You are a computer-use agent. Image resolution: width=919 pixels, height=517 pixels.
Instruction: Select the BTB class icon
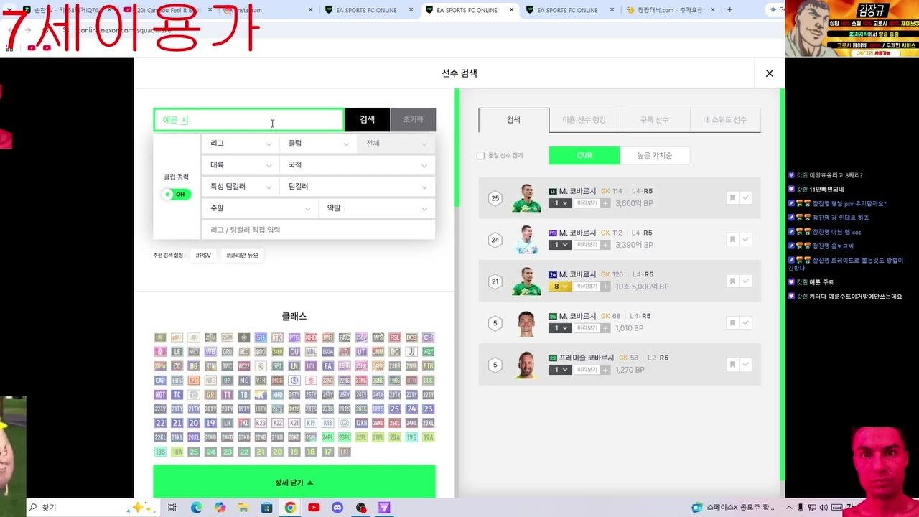tap(429, 366)
